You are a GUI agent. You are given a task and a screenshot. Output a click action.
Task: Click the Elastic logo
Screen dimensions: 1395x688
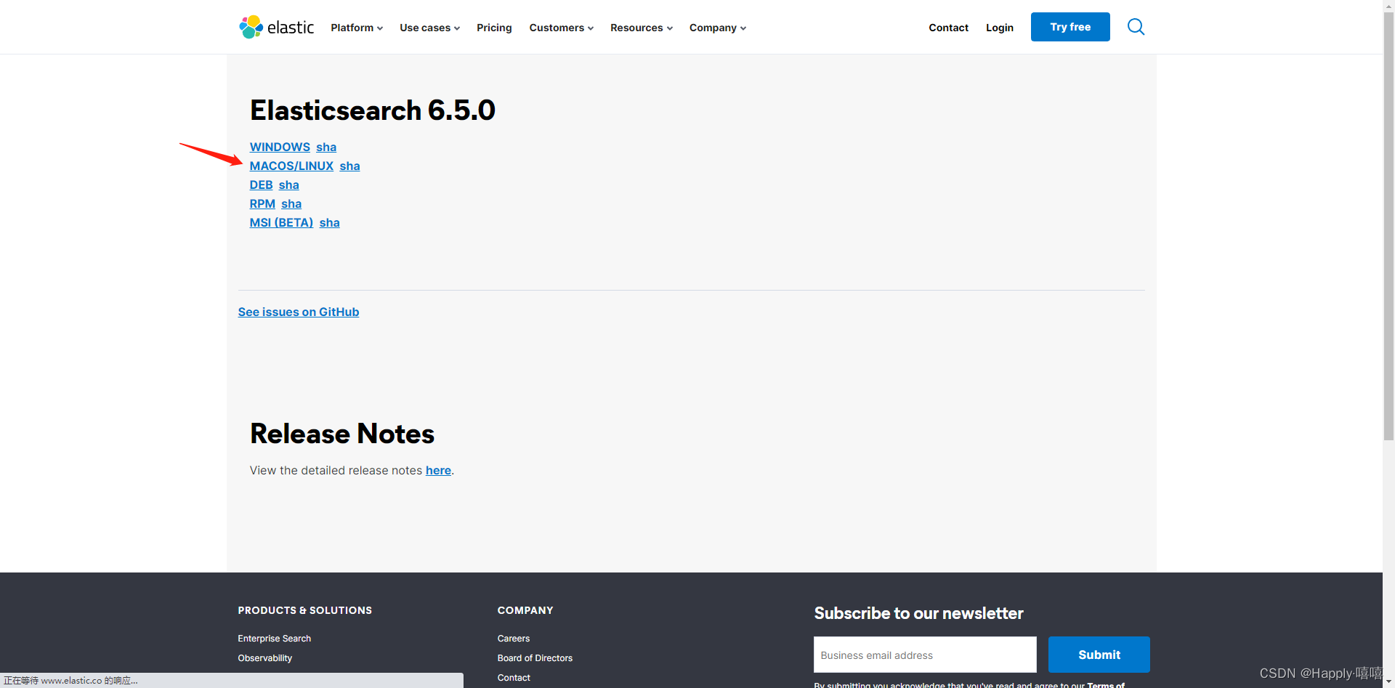276,27
